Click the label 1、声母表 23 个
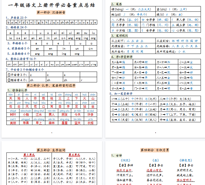Viewport: 205px width, 185px height. pos(16,18)
